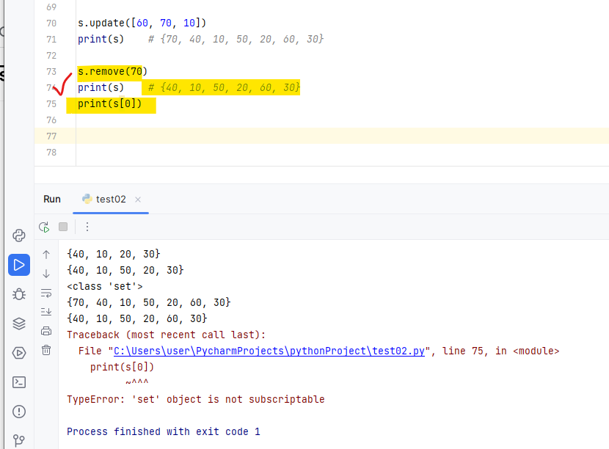Image resolution: width=609 pixels, height=449 pixels.
Task: Click Process finished with exit code 1
Action: pos(164,431)
